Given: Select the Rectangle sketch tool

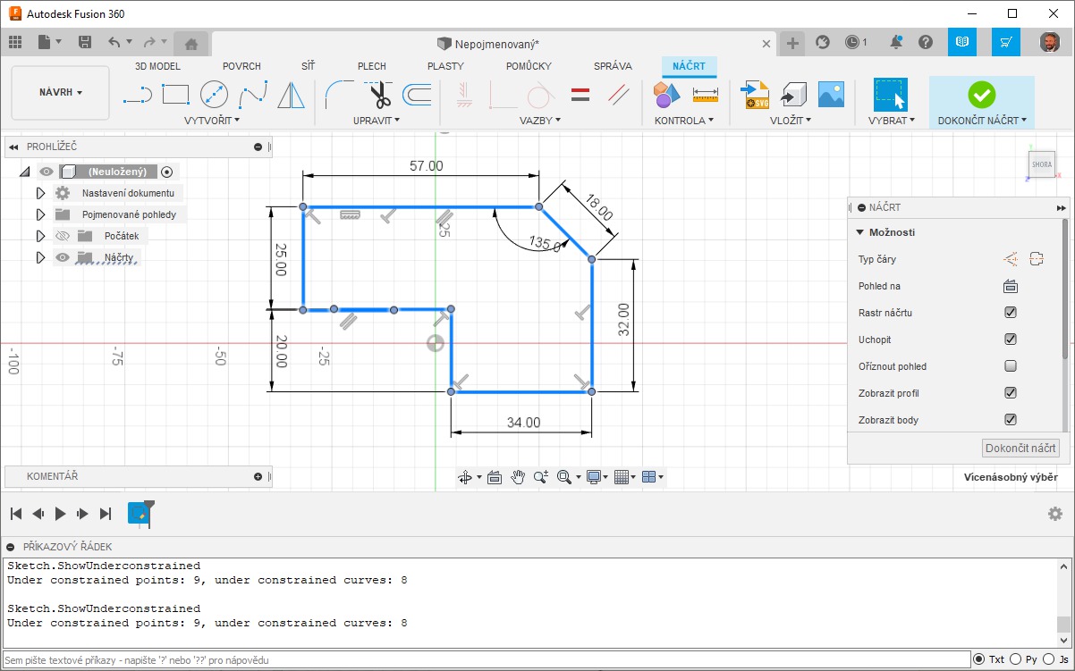Looking at the screenshot, I should pos(175,94).
